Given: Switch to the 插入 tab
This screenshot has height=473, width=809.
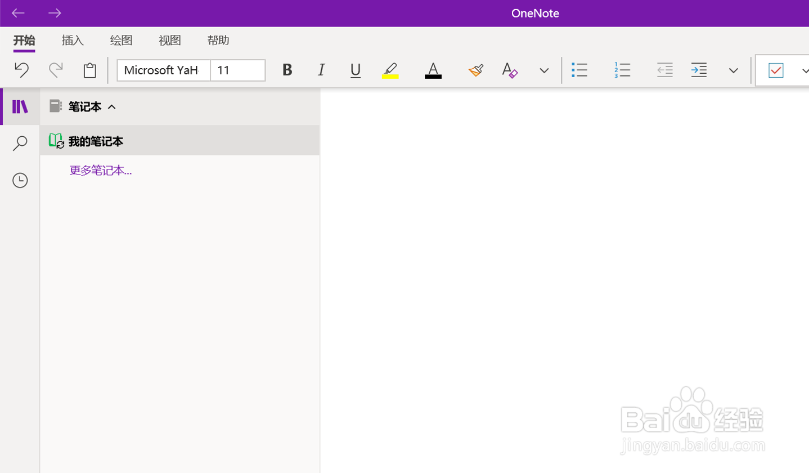Looking at the screenshot, I should click(x=73, y=41).
